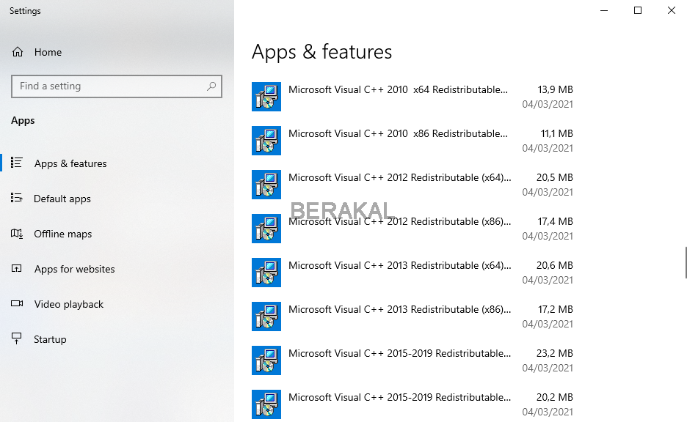The height and width of the screenshot is (422, 687).
Task: Click the 17,2 MB size value
Action: pyautogui.click(x=555, y=310)
